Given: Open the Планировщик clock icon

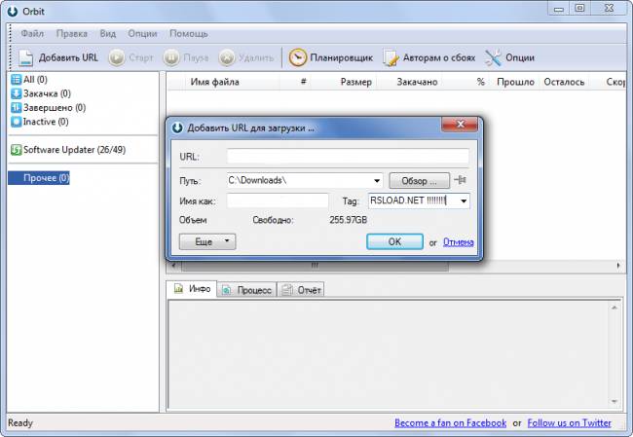Looking at the screenshot, I should point(298,57).
